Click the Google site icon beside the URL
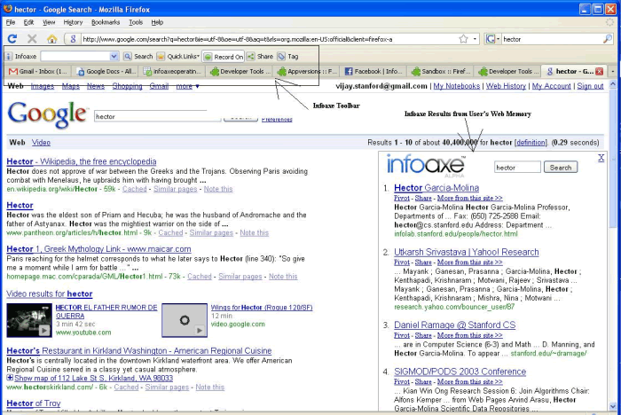Image resolution: width=621 pixels, height=415 pixels. (x=73, y=39)
